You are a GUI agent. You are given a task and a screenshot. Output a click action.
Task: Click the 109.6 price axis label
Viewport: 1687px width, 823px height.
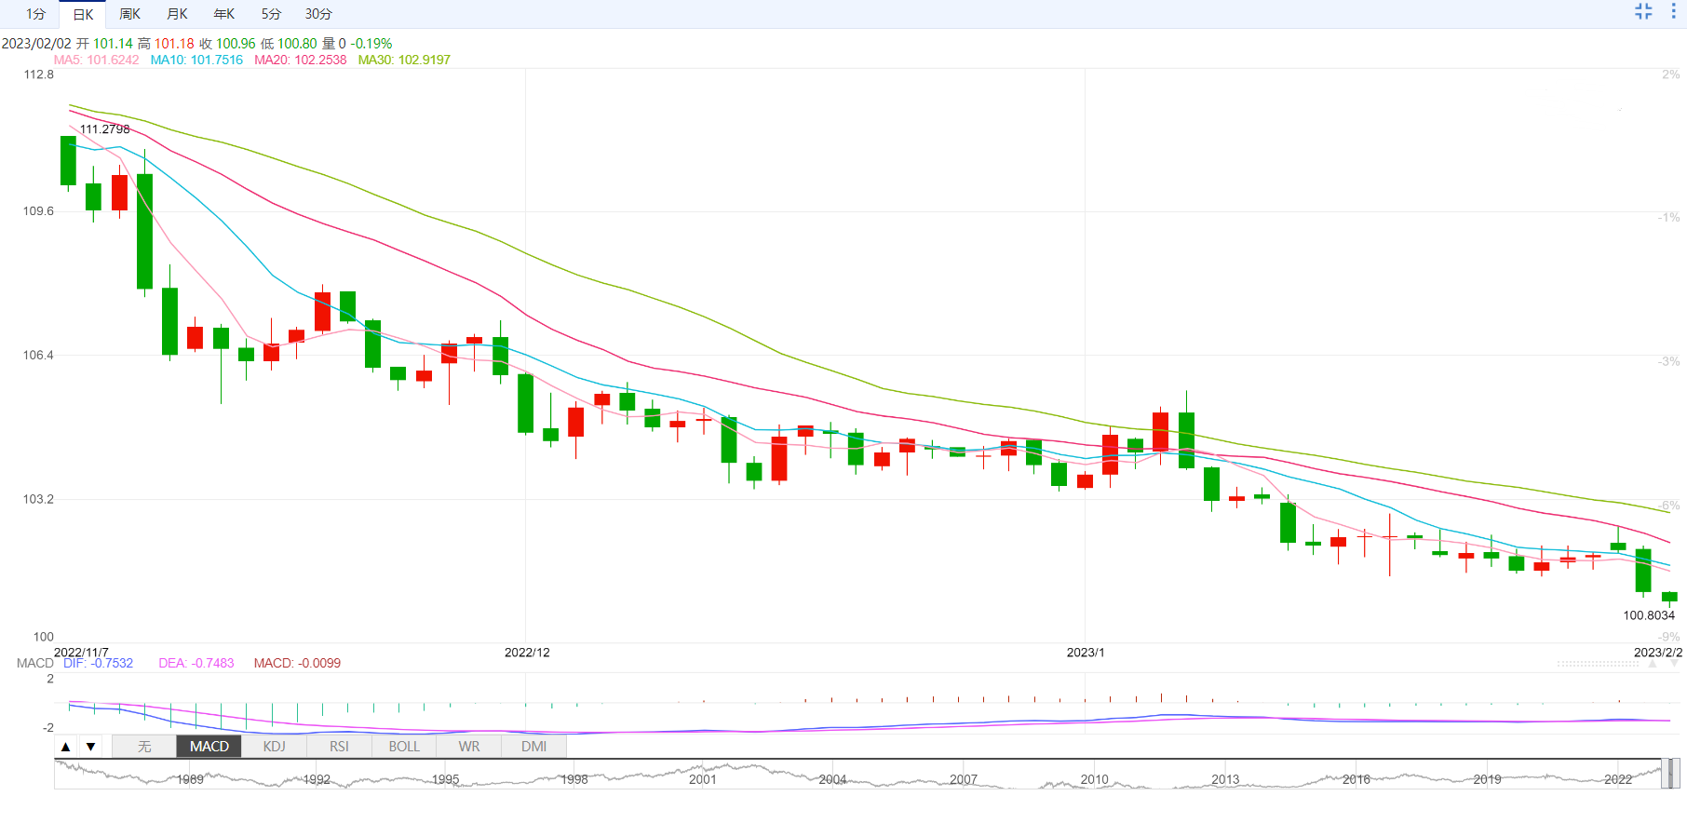click(38, 211)
